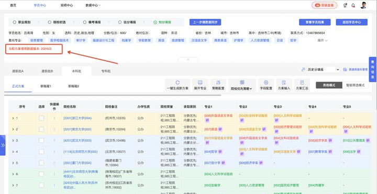This screenshot has height=194, width=377.
Task: Click the 答疑直播 live button
Action: [x=324, y=5]
